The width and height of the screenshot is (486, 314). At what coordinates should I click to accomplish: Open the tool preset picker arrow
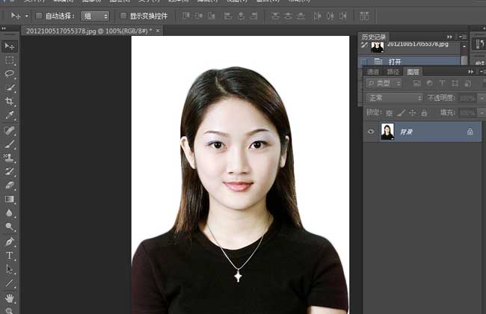[x=27, y=16]
